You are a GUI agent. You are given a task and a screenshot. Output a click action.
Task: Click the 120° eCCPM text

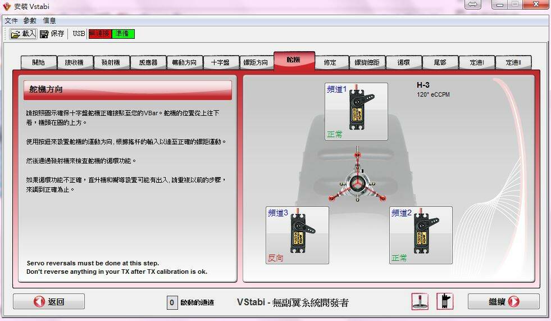pyautogui.click(x=433, y=94)
